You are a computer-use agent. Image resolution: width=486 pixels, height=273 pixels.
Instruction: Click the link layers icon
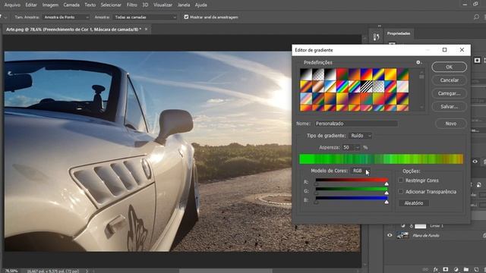(425, 270)
